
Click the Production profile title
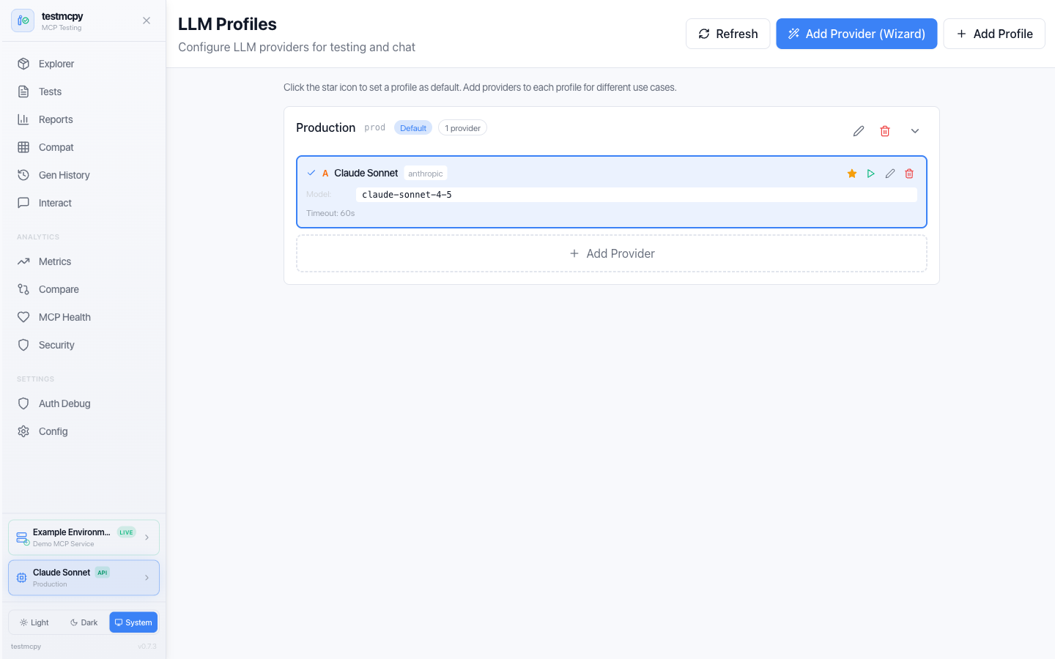[x=326, y=127]
